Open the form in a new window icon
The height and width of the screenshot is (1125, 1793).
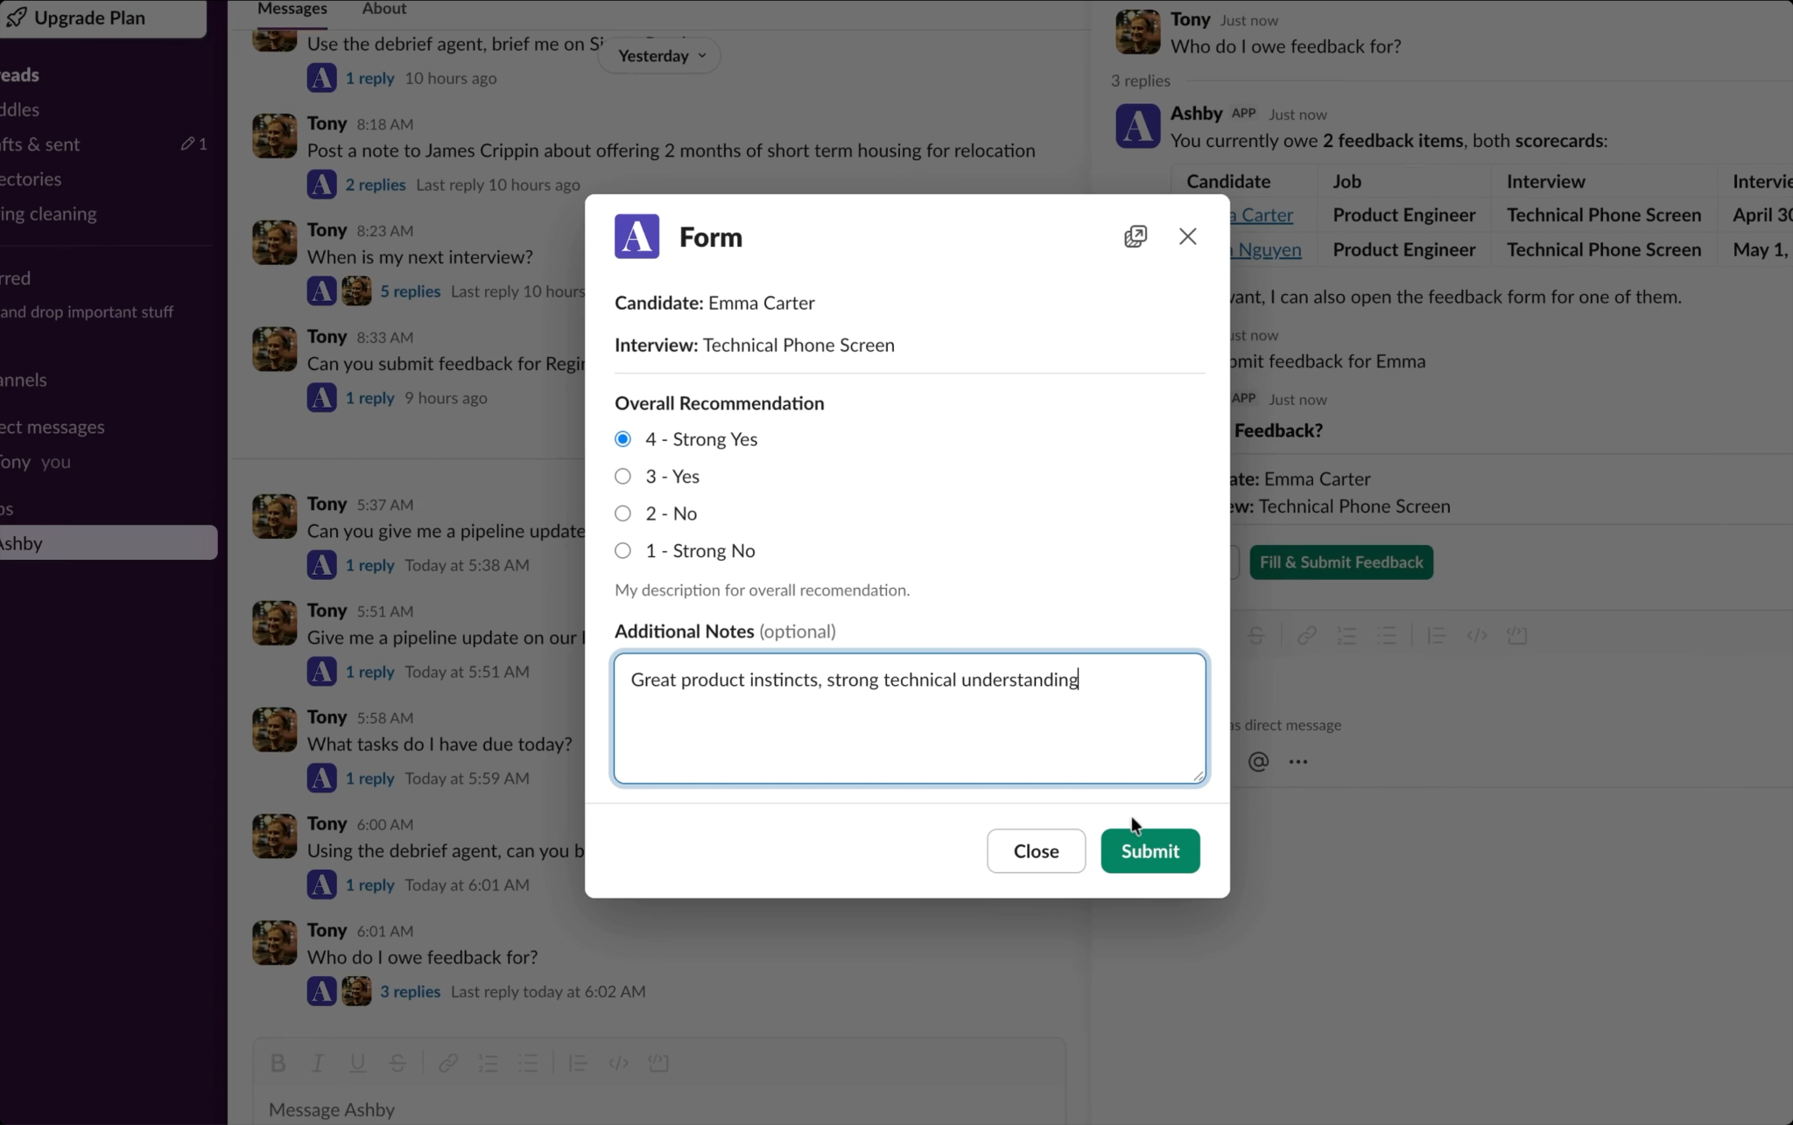click(1136, 236)
